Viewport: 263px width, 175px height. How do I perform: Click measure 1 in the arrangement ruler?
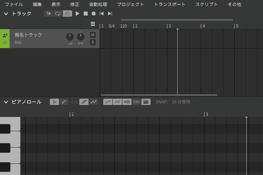pyautogui.click(x=102, y=26)
